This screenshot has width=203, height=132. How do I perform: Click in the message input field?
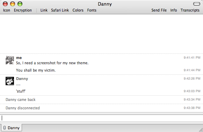pos(101,118)
